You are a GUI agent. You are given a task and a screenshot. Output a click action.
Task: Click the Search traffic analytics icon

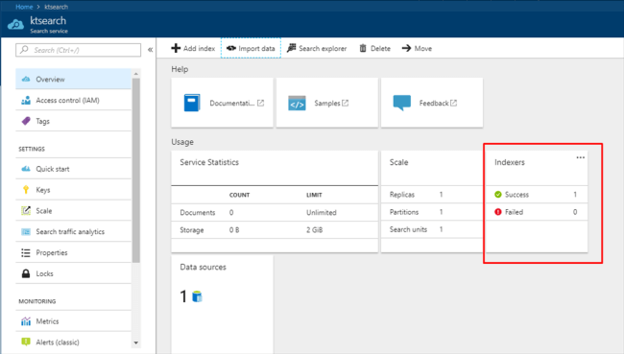pyautogui.click(x=26, y=231)
